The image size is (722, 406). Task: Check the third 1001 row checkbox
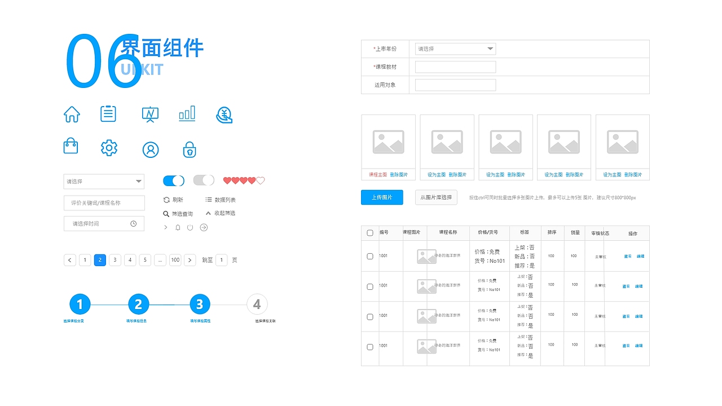point(370,317)
